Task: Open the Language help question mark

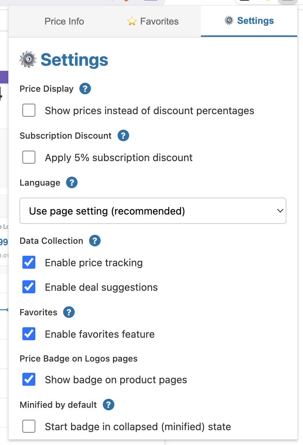Action: coord(71,182)
